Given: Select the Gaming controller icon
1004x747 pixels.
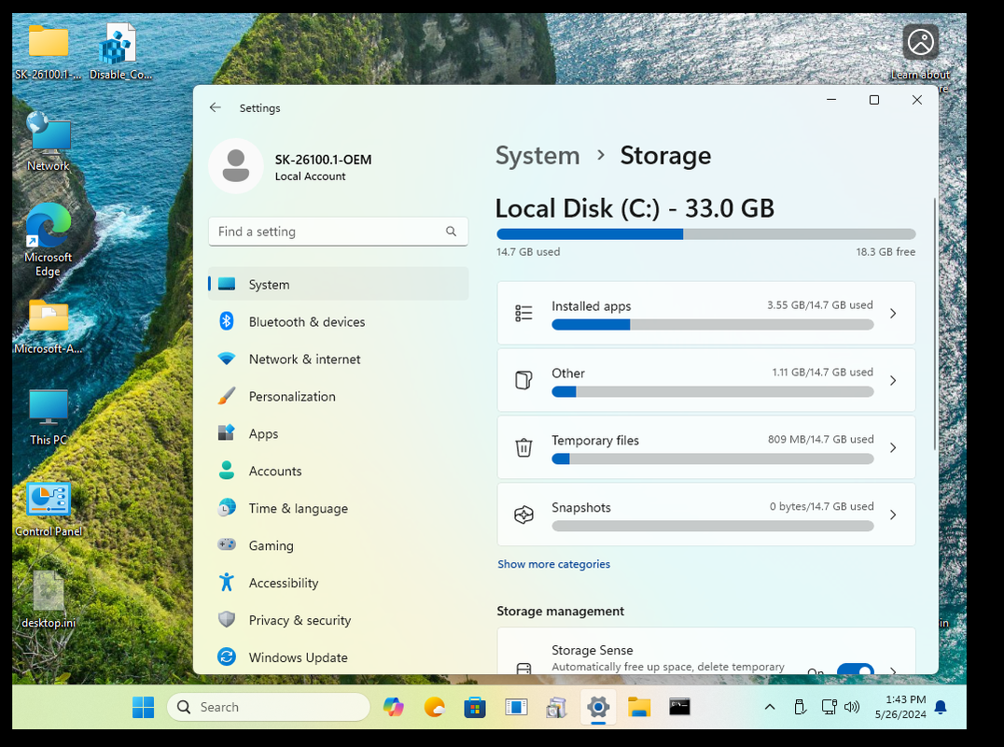Looking at the screenshot, I should pos(227,544).
